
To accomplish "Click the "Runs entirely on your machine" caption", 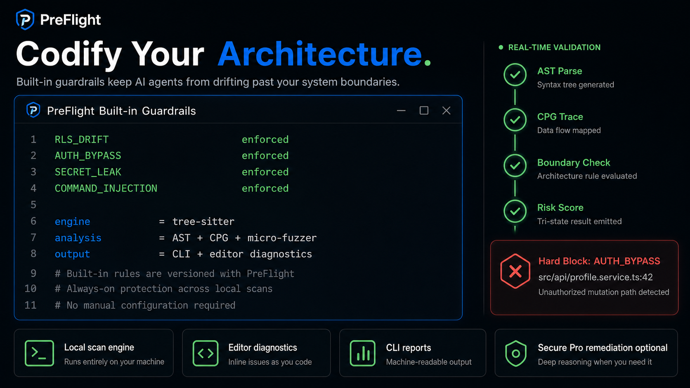I will click(x=114, y=362).
